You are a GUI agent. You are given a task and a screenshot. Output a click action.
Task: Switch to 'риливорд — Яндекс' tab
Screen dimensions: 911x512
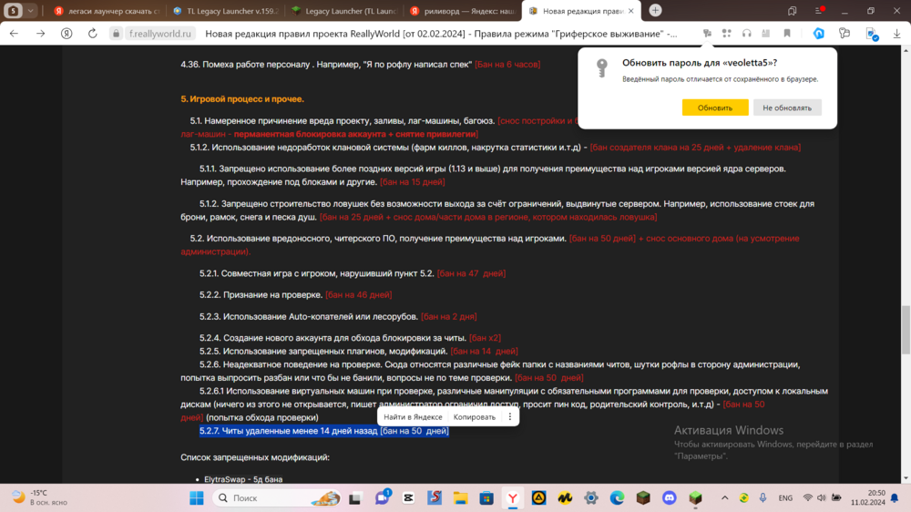[x=463, y=10]
